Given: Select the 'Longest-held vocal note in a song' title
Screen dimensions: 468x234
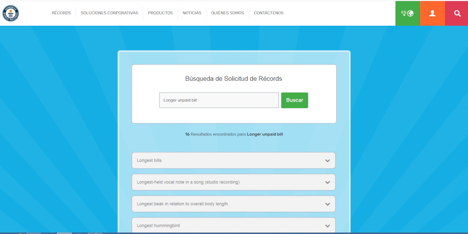Looking at the screenshot, I should tap(188, 182).
